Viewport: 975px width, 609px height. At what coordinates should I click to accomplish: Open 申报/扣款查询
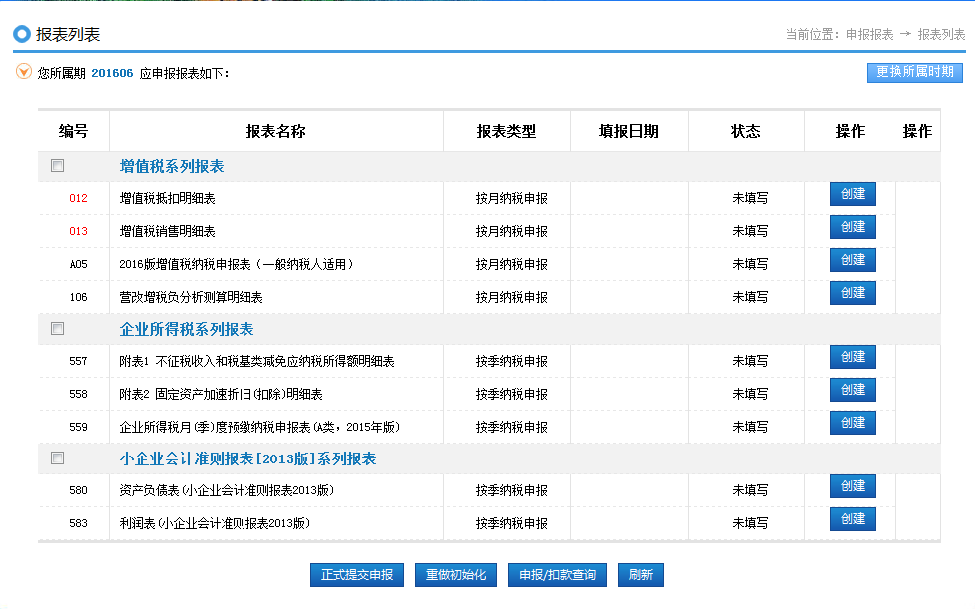tap(557, 575)
